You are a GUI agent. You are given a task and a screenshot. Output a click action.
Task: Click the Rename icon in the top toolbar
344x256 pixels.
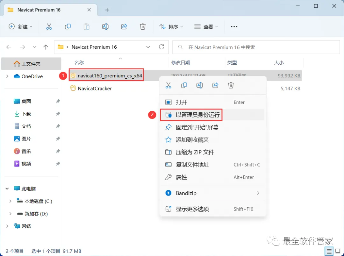click(x=105, y=27)
